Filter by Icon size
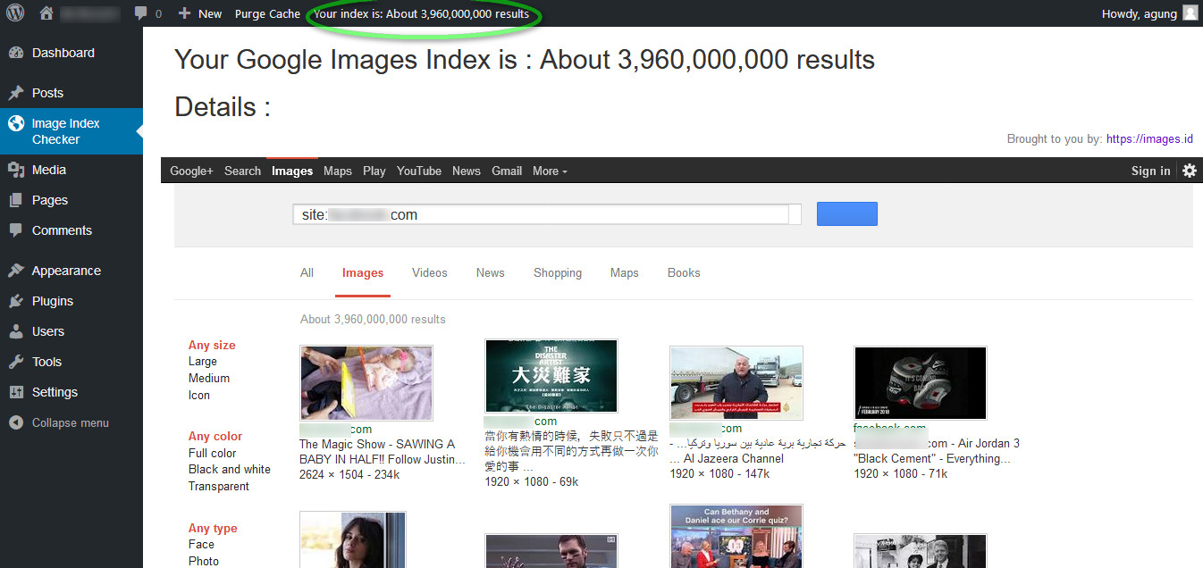1203x568 pixels. 199,395
